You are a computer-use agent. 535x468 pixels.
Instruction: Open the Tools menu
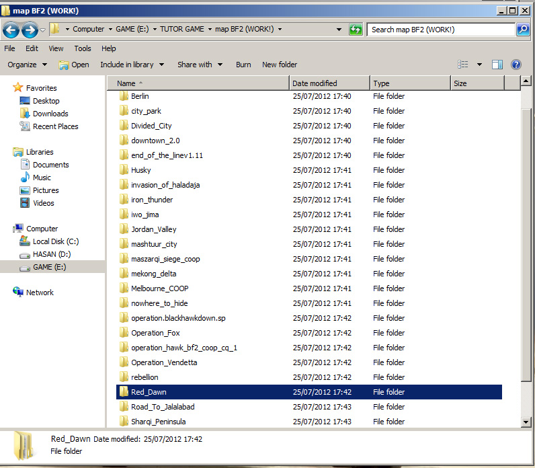(x=83, y=48)
